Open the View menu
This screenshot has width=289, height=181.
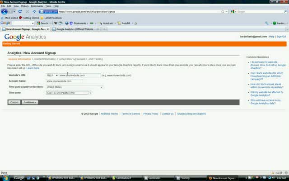[x=16, y=6]
